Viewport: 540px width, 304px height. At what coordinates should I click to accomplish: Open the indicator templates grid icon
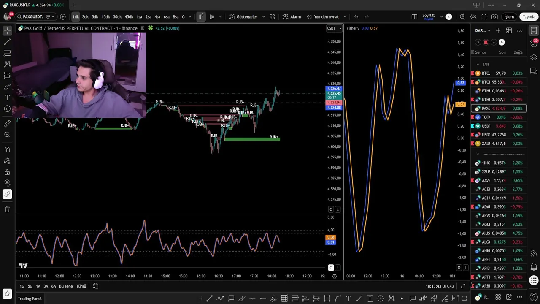tap(272, 17)
